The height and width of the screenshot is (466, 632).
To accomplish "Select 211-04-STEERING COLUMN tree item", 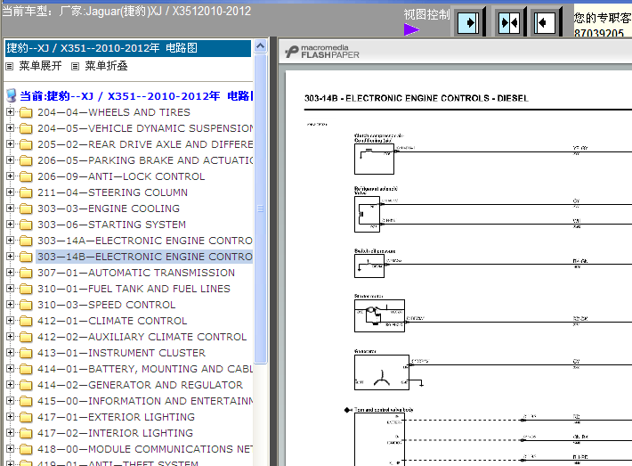I will click(x=112, y=192).
